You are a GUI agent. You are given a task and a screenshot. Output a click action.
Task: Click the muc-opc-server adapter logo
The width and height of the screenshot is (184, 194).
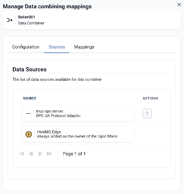[x=28, y=113]
